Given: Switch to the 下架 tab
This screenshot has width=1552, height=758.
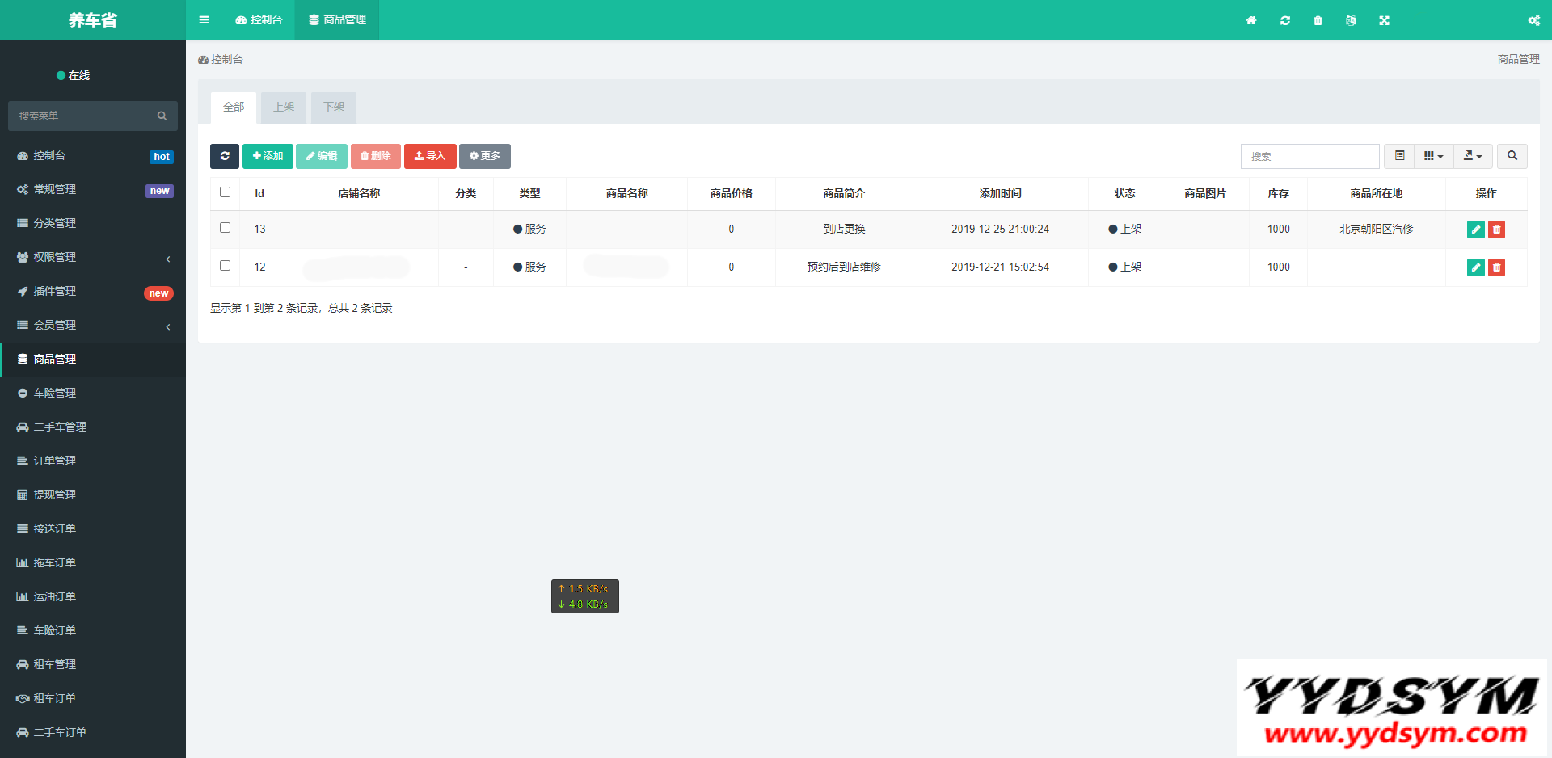Looking at the screenshot, I should (x=334, y=107).
